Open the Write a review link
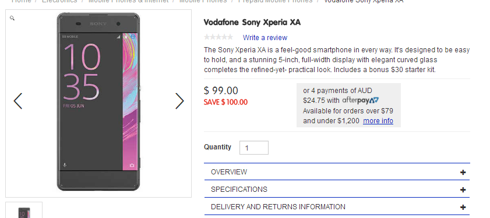This screenshot has height=218, width=490. (x=265, y=38)
